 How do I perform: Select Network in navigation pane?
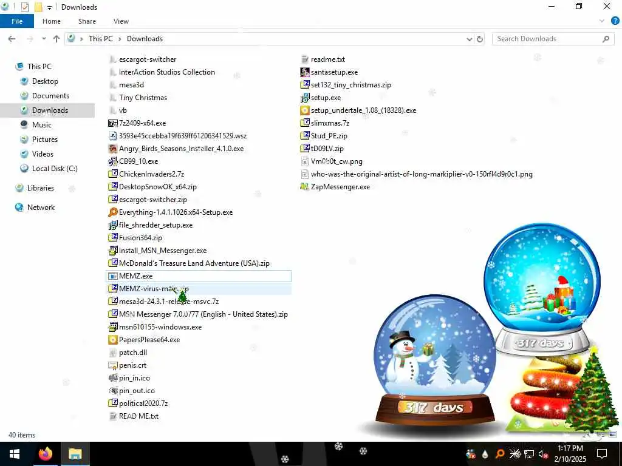(x=41, y=208)
